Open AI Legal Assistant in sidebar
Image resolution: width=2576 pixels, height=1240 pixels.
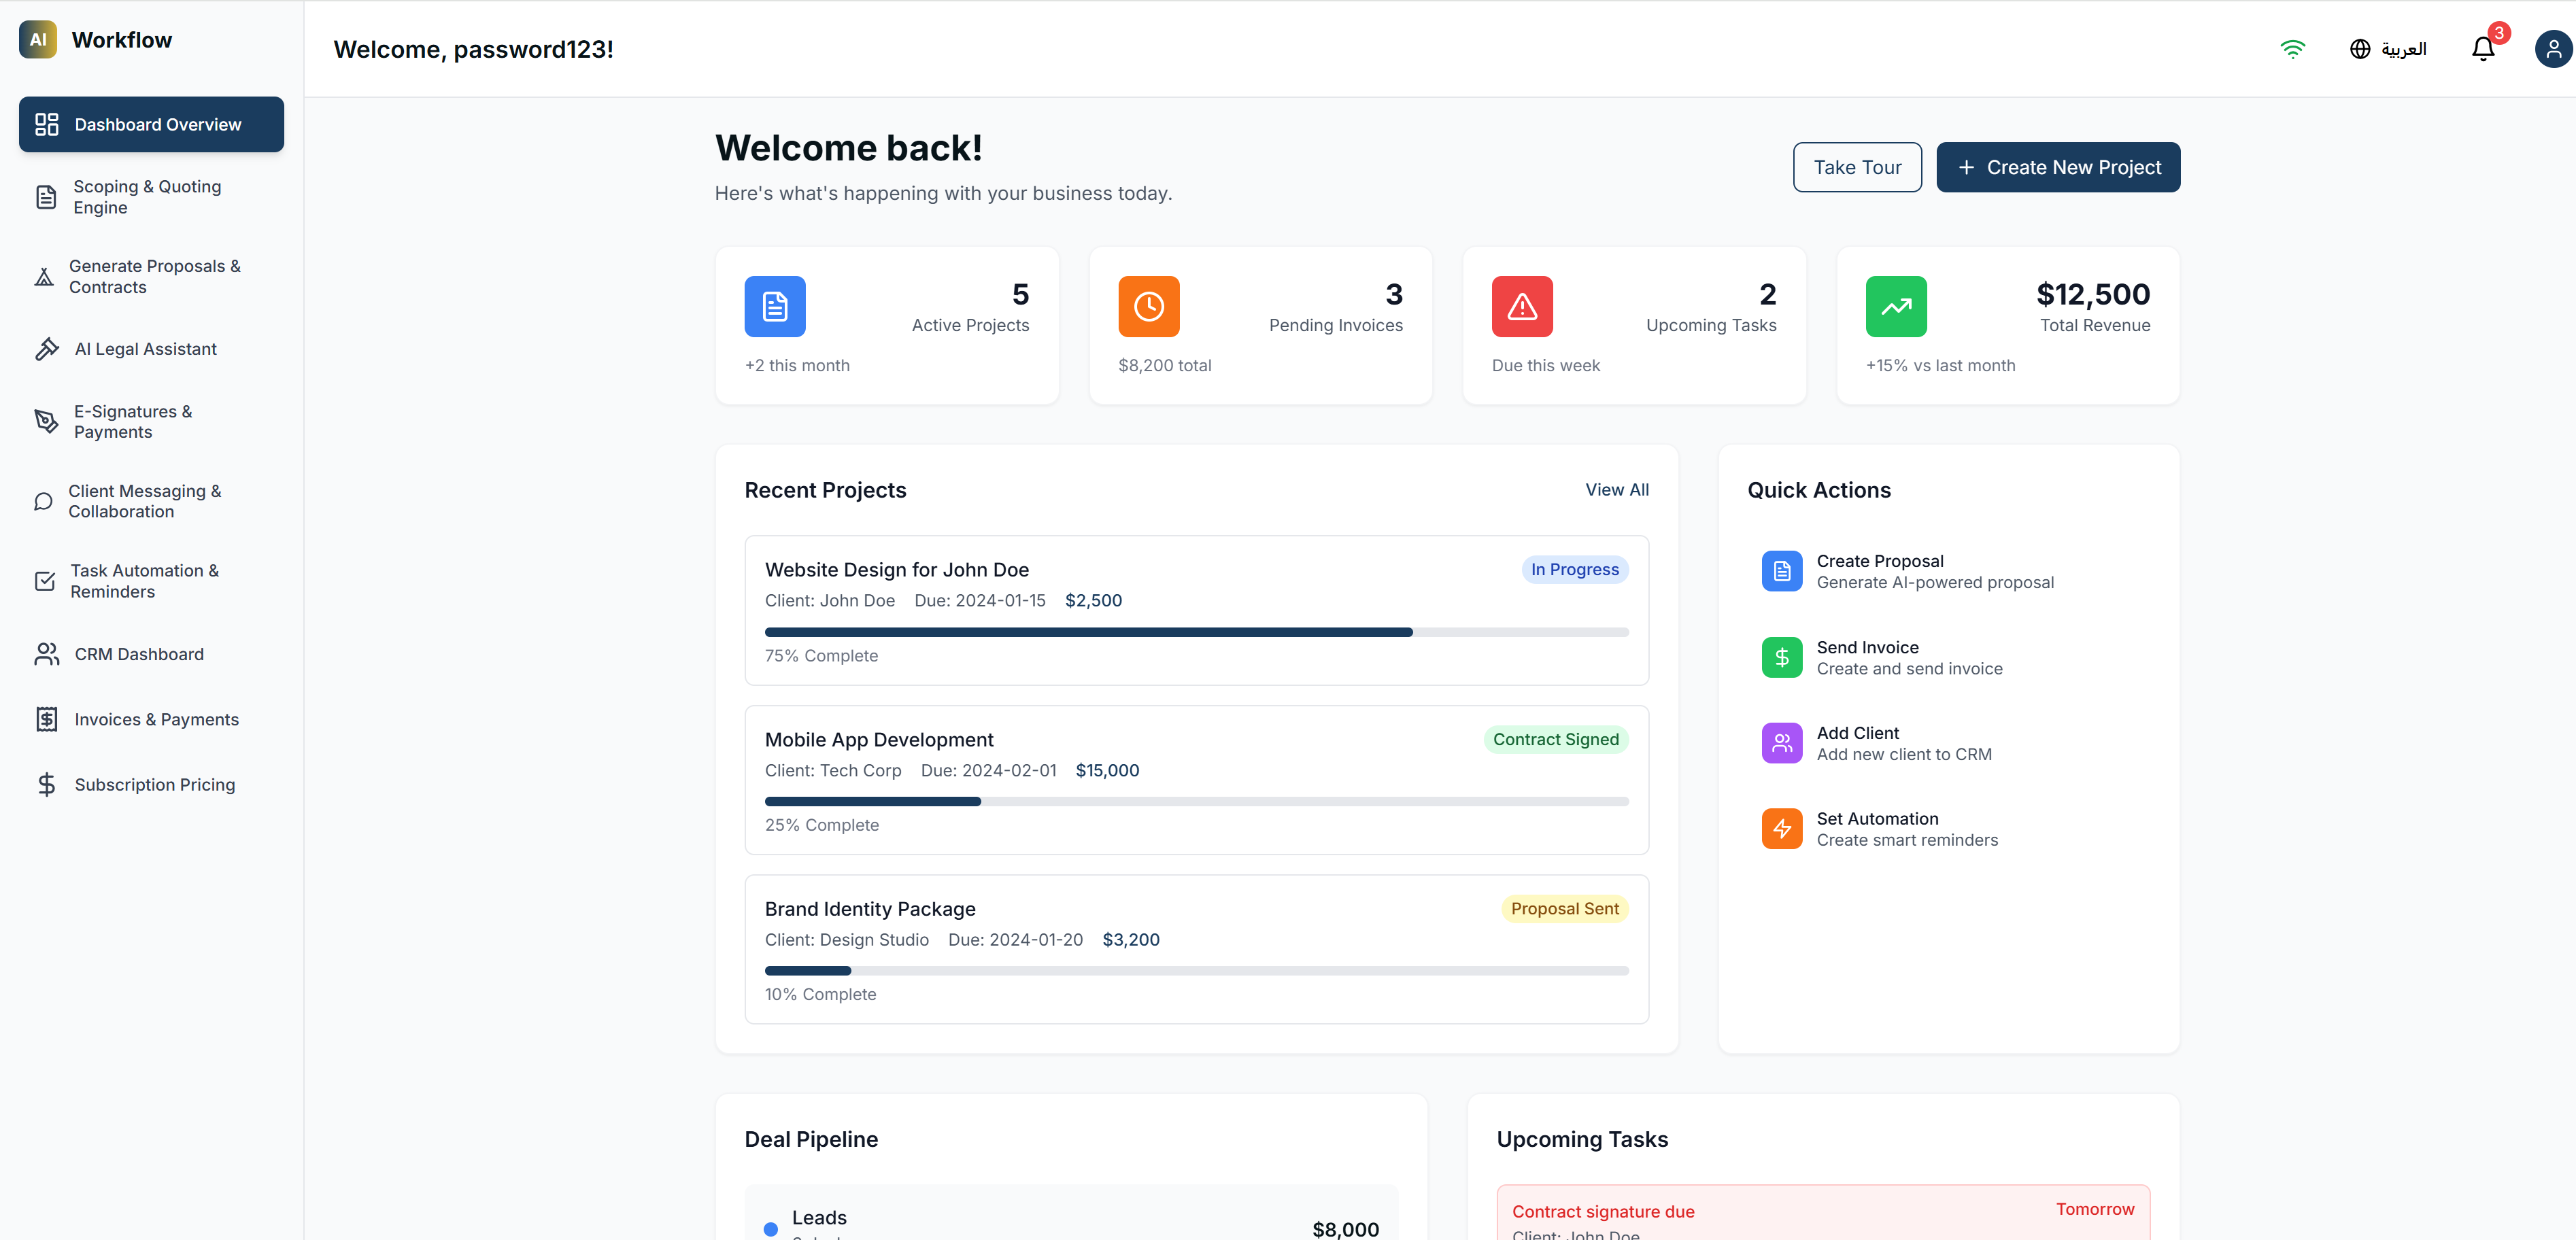point(145,349)
